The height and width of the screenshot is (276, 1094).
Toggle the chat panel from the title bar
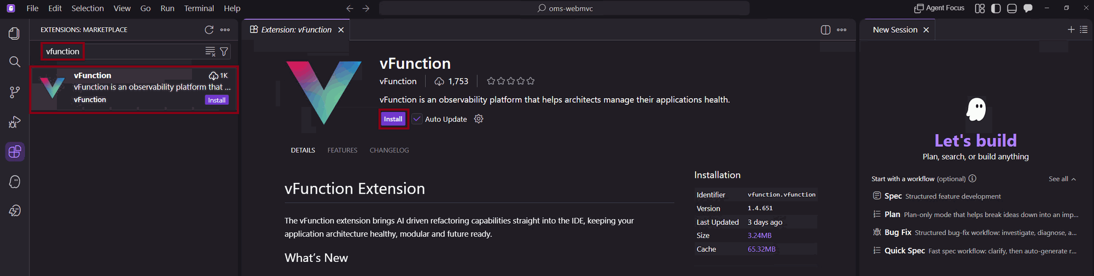pos(1028,8)
